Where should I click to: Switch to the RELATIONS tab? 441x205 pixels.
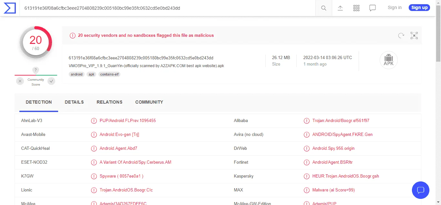click(x=109, y=102)
